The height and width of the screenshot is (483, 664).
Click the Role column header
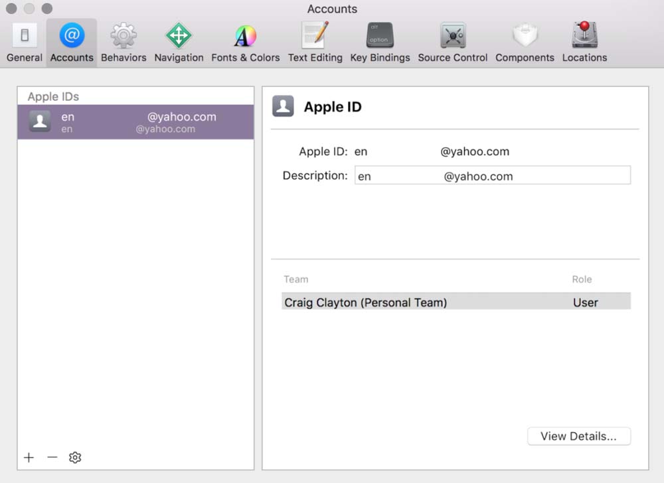(x=582, y=279)
